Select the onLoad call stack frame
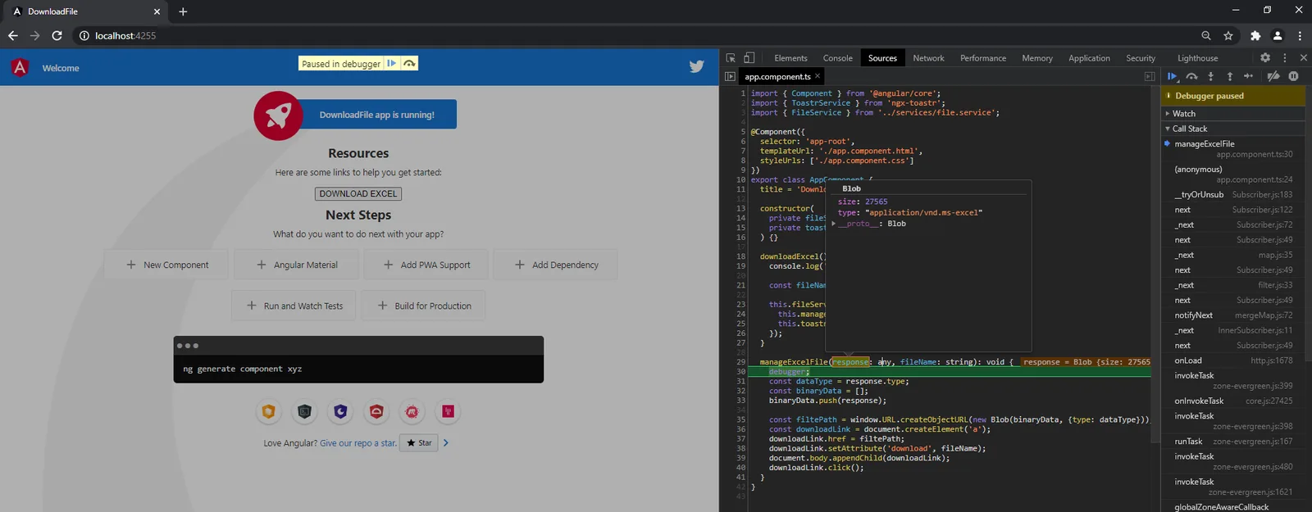The width and height of the screenshot is (1312, 512). point(1232,360)
